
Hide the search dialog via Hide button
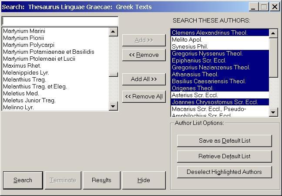[144, 180]
